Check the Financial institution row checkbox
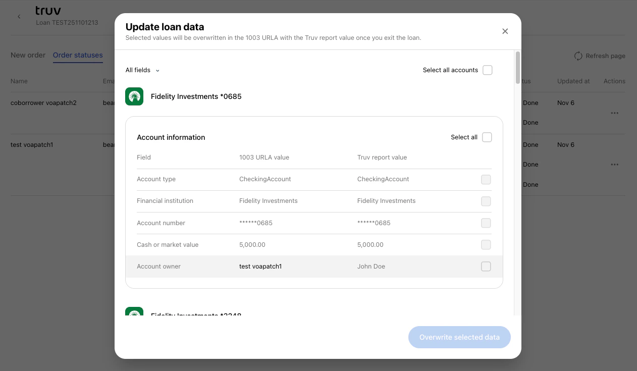The height and width of the screenshot is (371, 637). pyautogui.click(x=486, y=201)
